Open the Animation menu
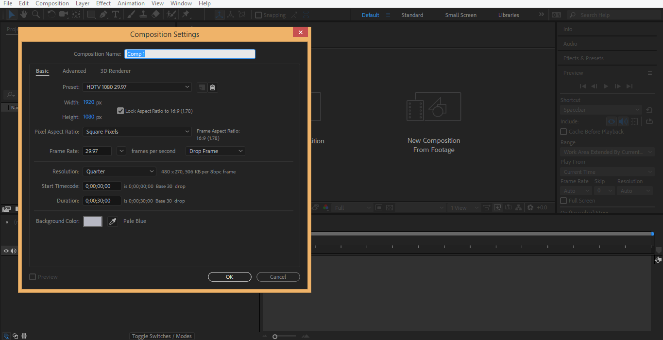The width and height of the screenshot is (663, 340). 131,3
